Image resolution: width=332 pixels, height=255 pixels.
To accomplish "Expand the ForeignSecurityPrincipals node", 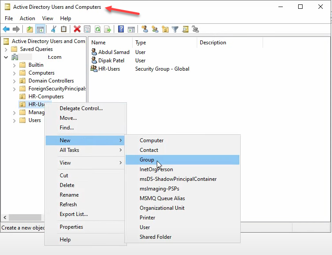I will tap(14, 89).
